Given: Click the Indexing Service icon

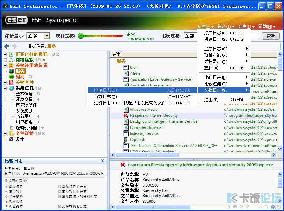Looking at the screenshot, I should click(x=126, y=133).
